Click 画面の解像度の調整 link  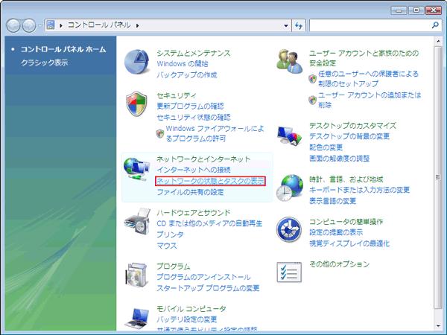[339, 159]
